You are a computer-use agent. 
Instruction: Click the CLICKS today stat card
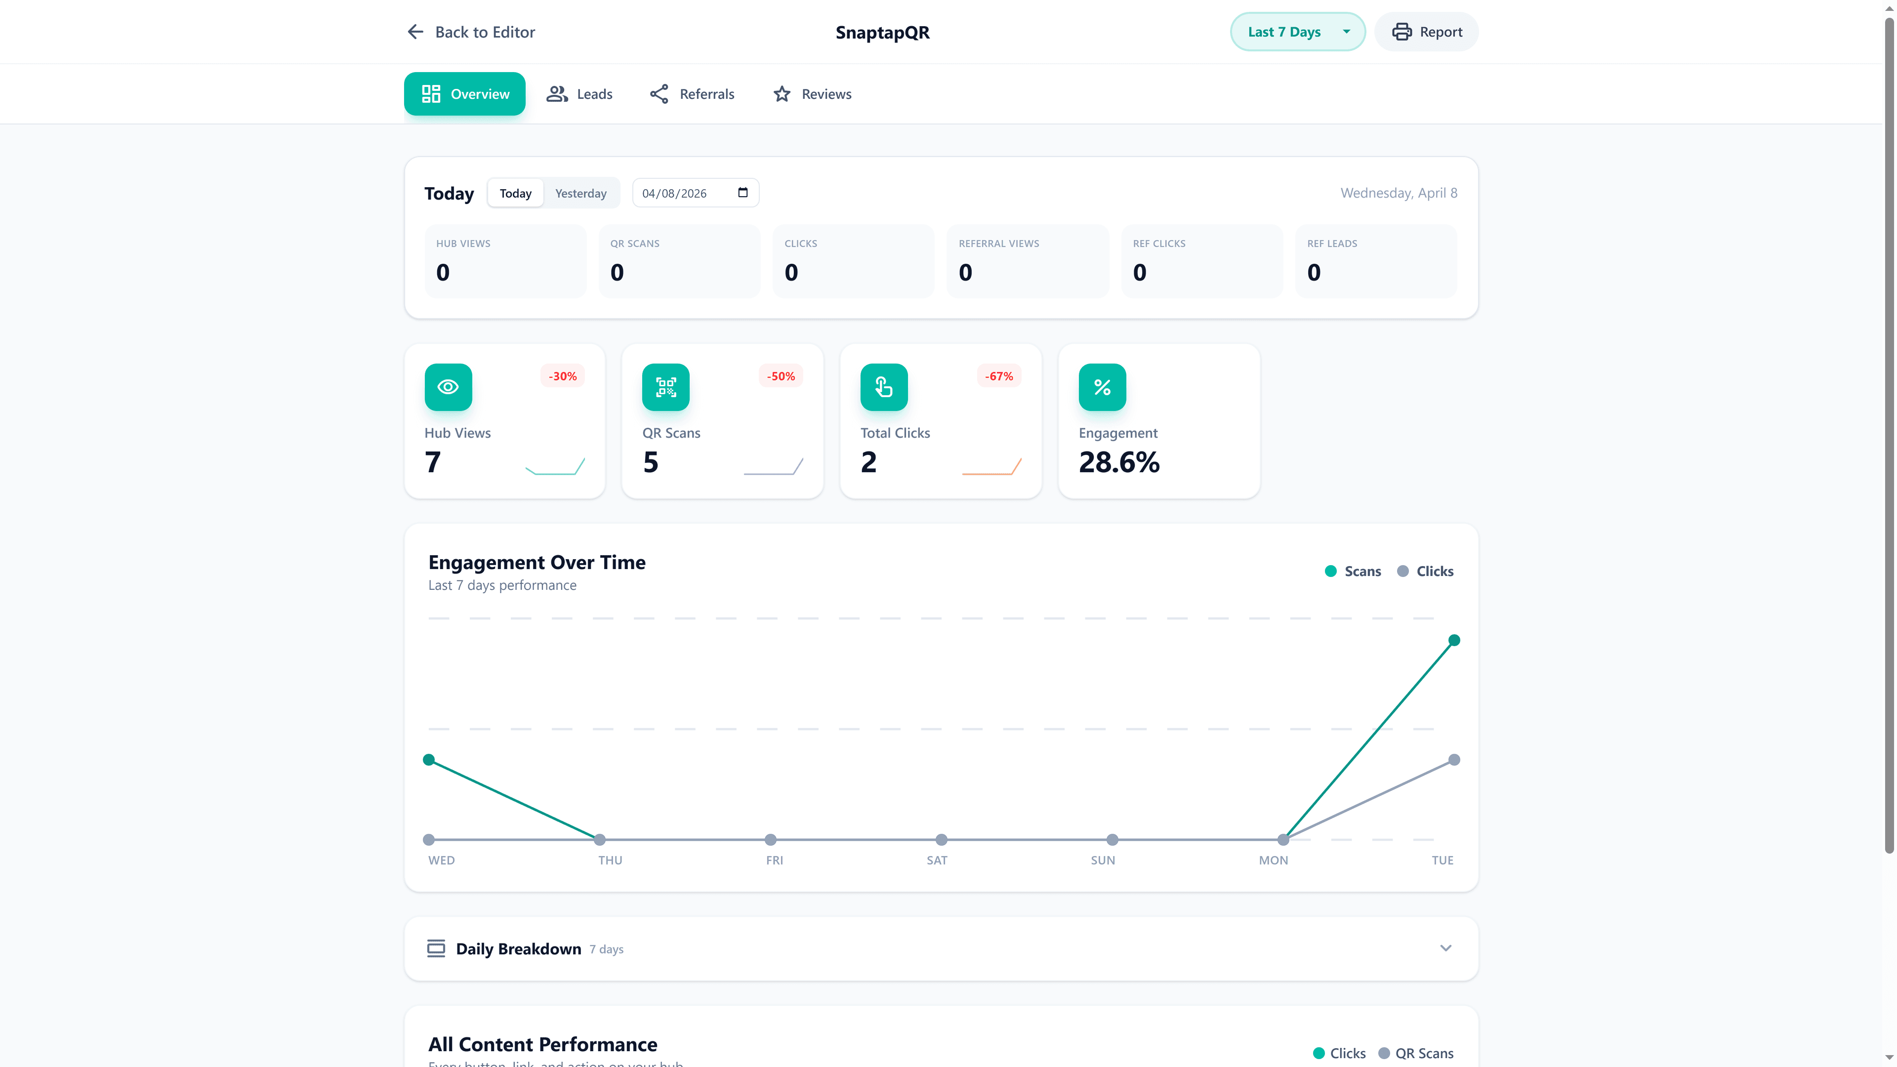[854, 261]
